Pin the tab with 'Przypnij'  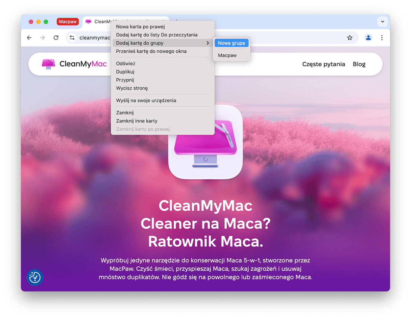click(x=163, y=80)
